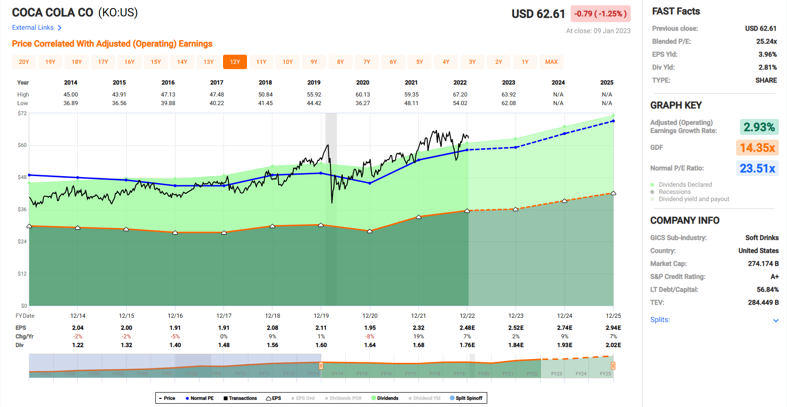The width and height of the screenshot is (787, 407).
Task: Toggle Dividends Declared in Graph Key
Action: (x=681, y=185)
